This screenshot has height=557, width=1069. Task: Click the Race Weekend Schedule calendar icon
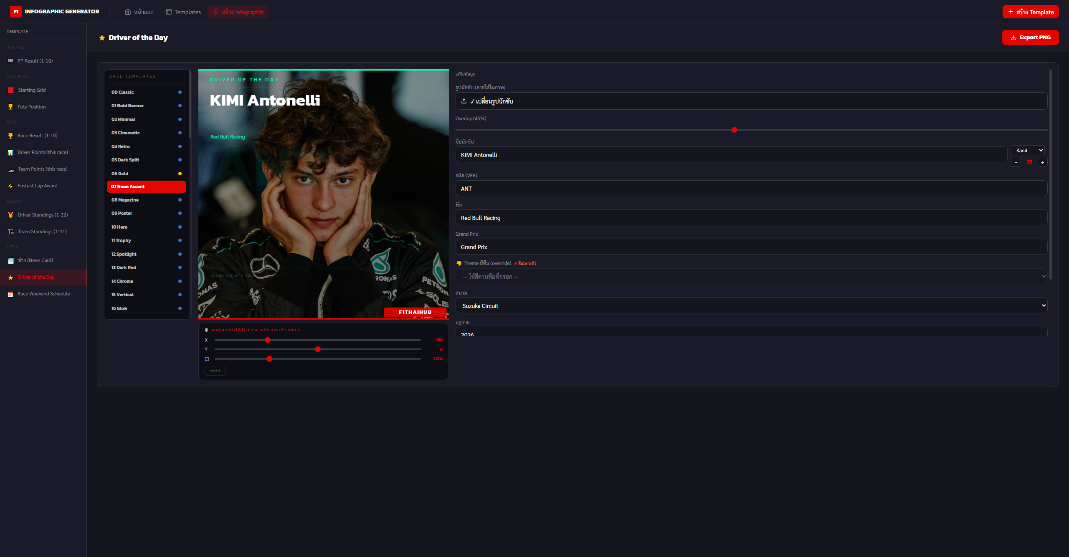tap(10, 294)
